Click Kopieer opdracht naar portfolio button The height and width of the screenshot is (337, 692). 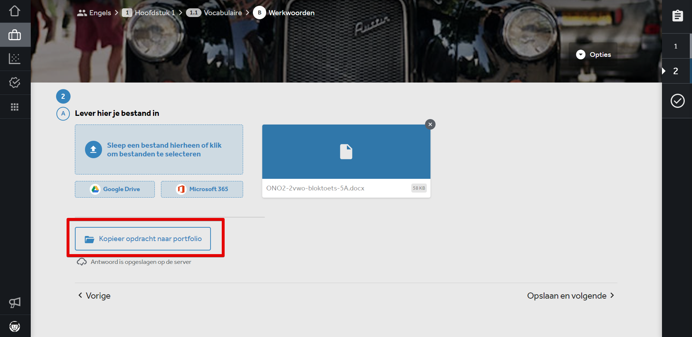click(x=143, y=239)
